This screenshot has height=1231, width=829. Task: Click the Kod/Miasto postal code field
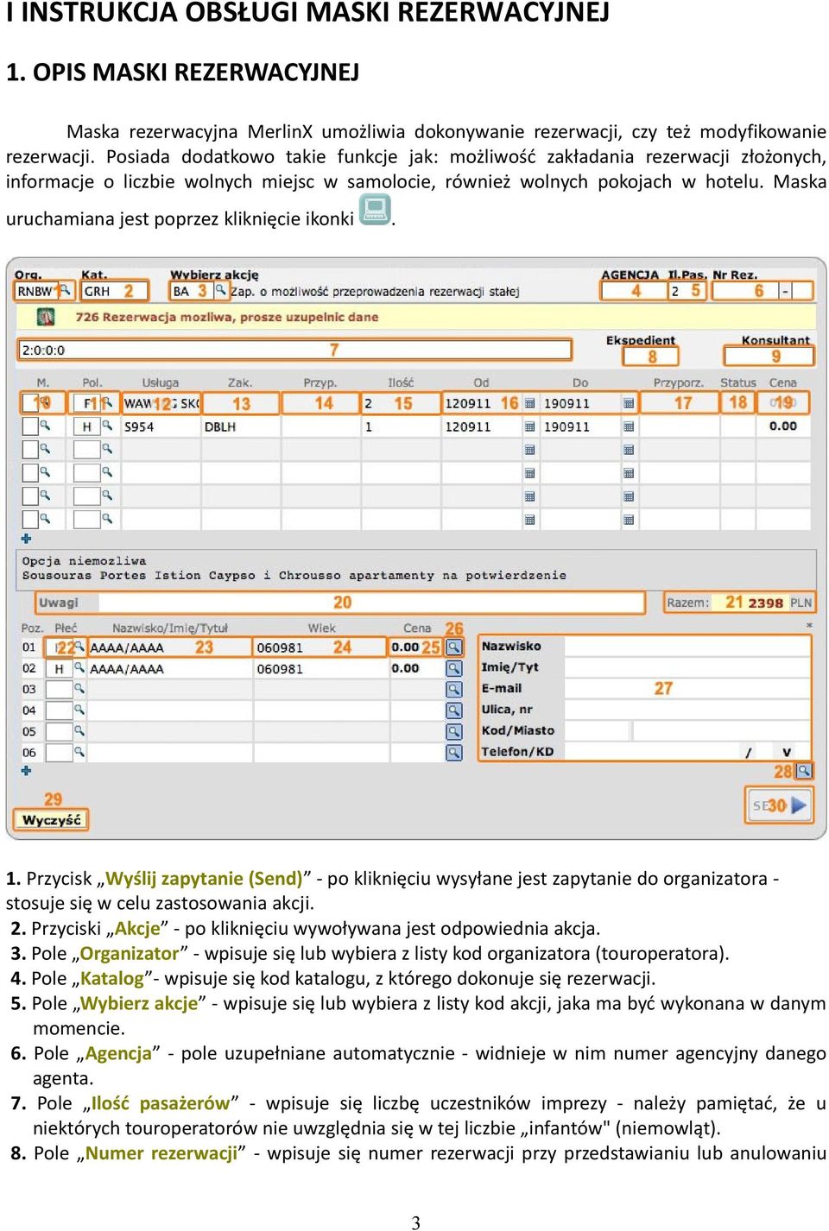point(598,730)
